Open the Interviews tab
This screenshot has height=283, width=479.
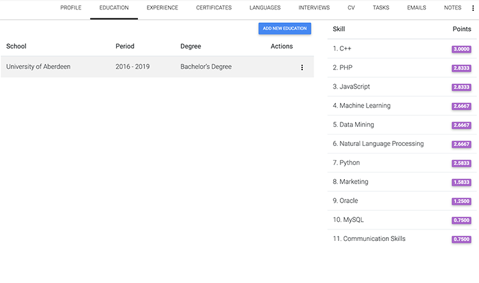[x=314, y=8]
